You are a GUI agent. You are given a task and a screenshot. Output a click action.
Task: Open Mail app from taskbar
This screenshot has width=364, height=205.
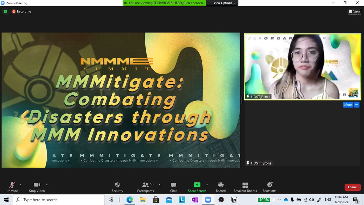[x=169, y=200]
